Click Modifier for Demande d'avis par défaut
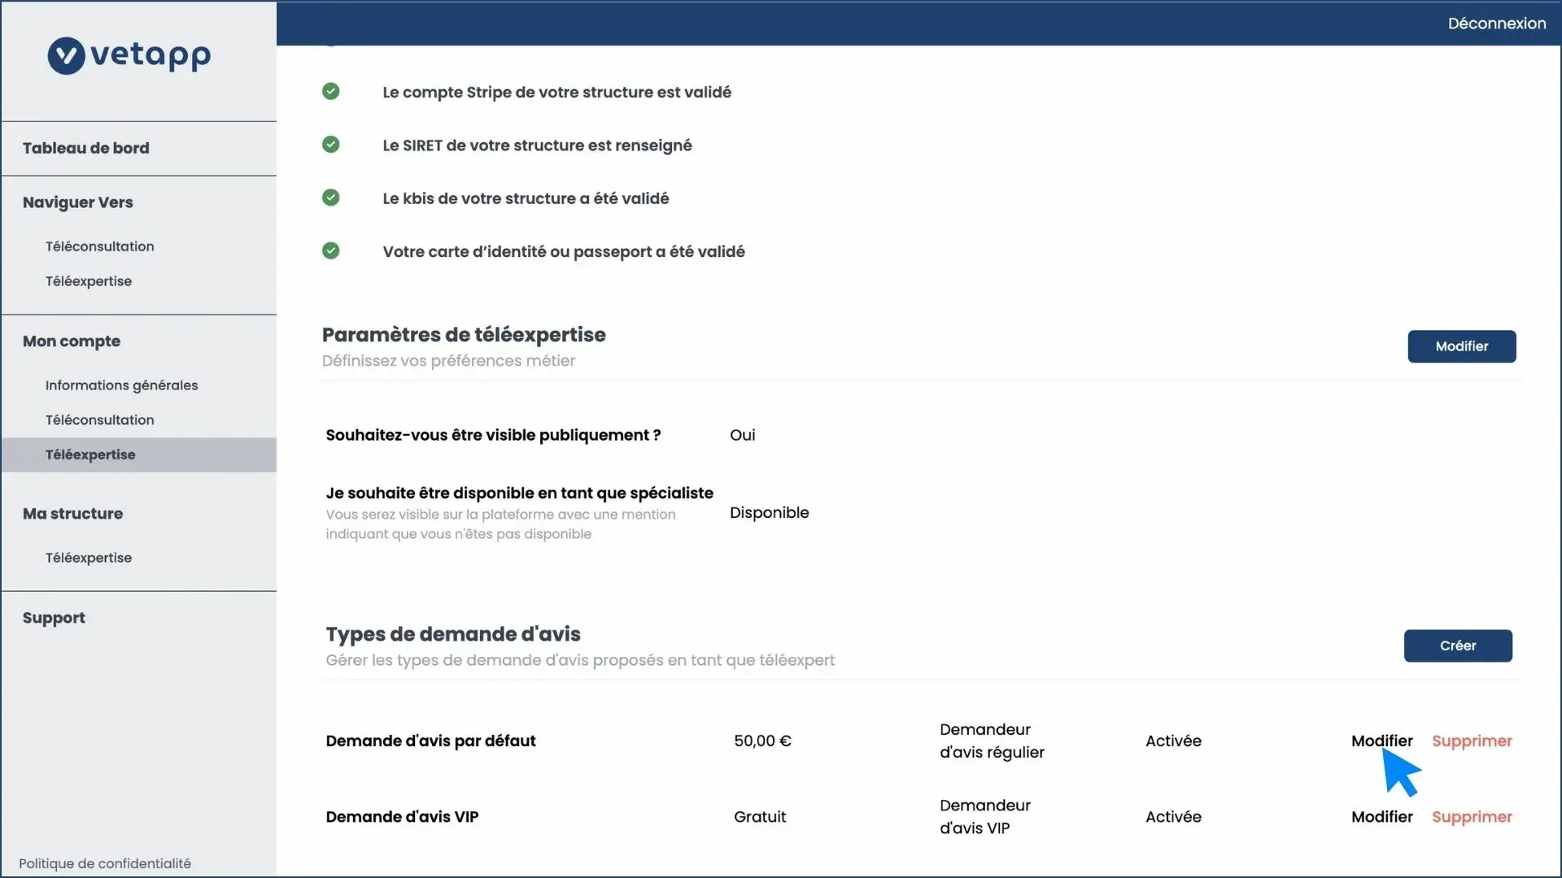 coord(1381,741)
